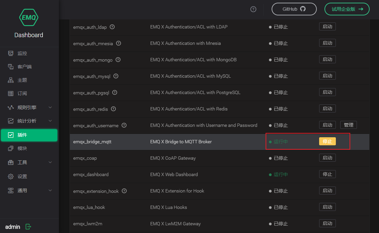Start the emqx_auth_ldap plugin
Screen dimensions: 379x233
327,27
